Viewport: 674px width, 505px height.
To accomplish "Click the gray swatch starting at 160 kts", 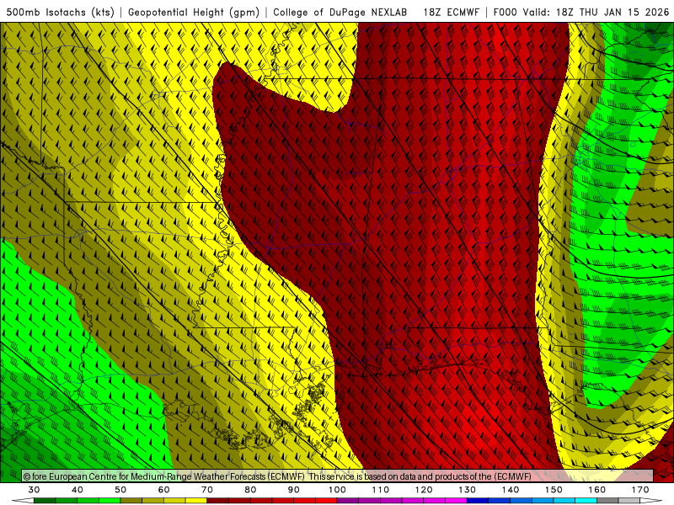I will click(607, 501).
